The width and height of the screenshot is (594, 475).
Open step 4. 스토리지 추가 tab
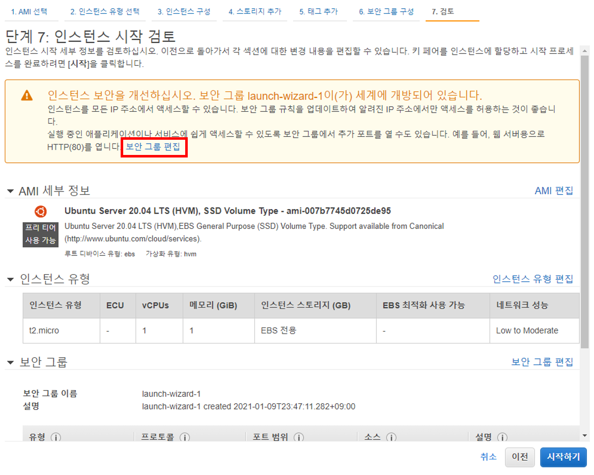point(255,12)
